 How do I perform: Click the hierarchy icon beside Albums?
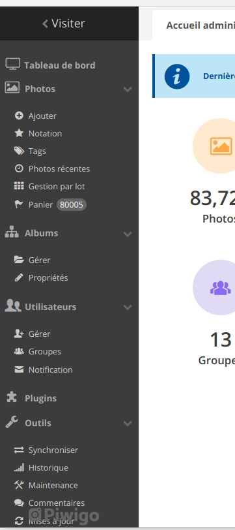coord(12,232)
